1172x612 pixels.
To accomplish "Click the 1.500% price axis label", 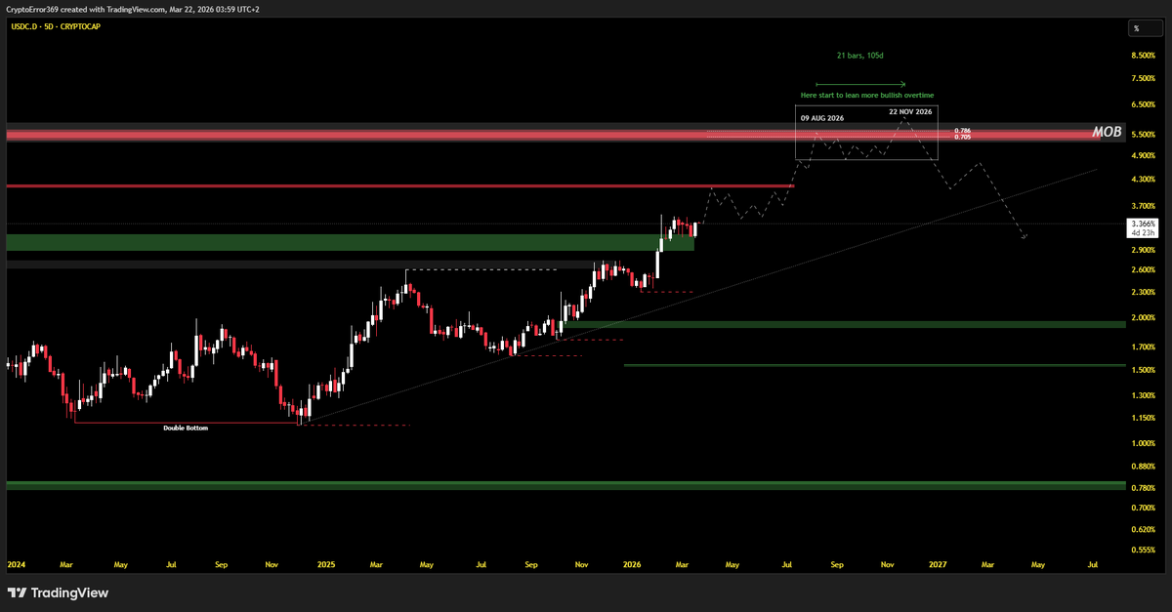I will (1143, 370).
